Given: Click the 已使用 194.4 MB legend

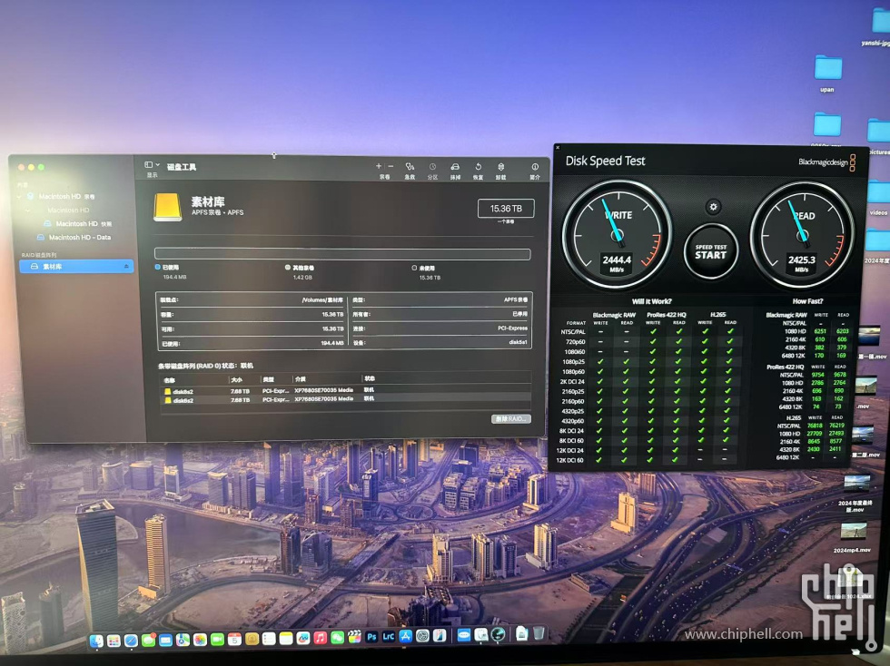Looking at the screenshot, I should [x=171, y=271].
